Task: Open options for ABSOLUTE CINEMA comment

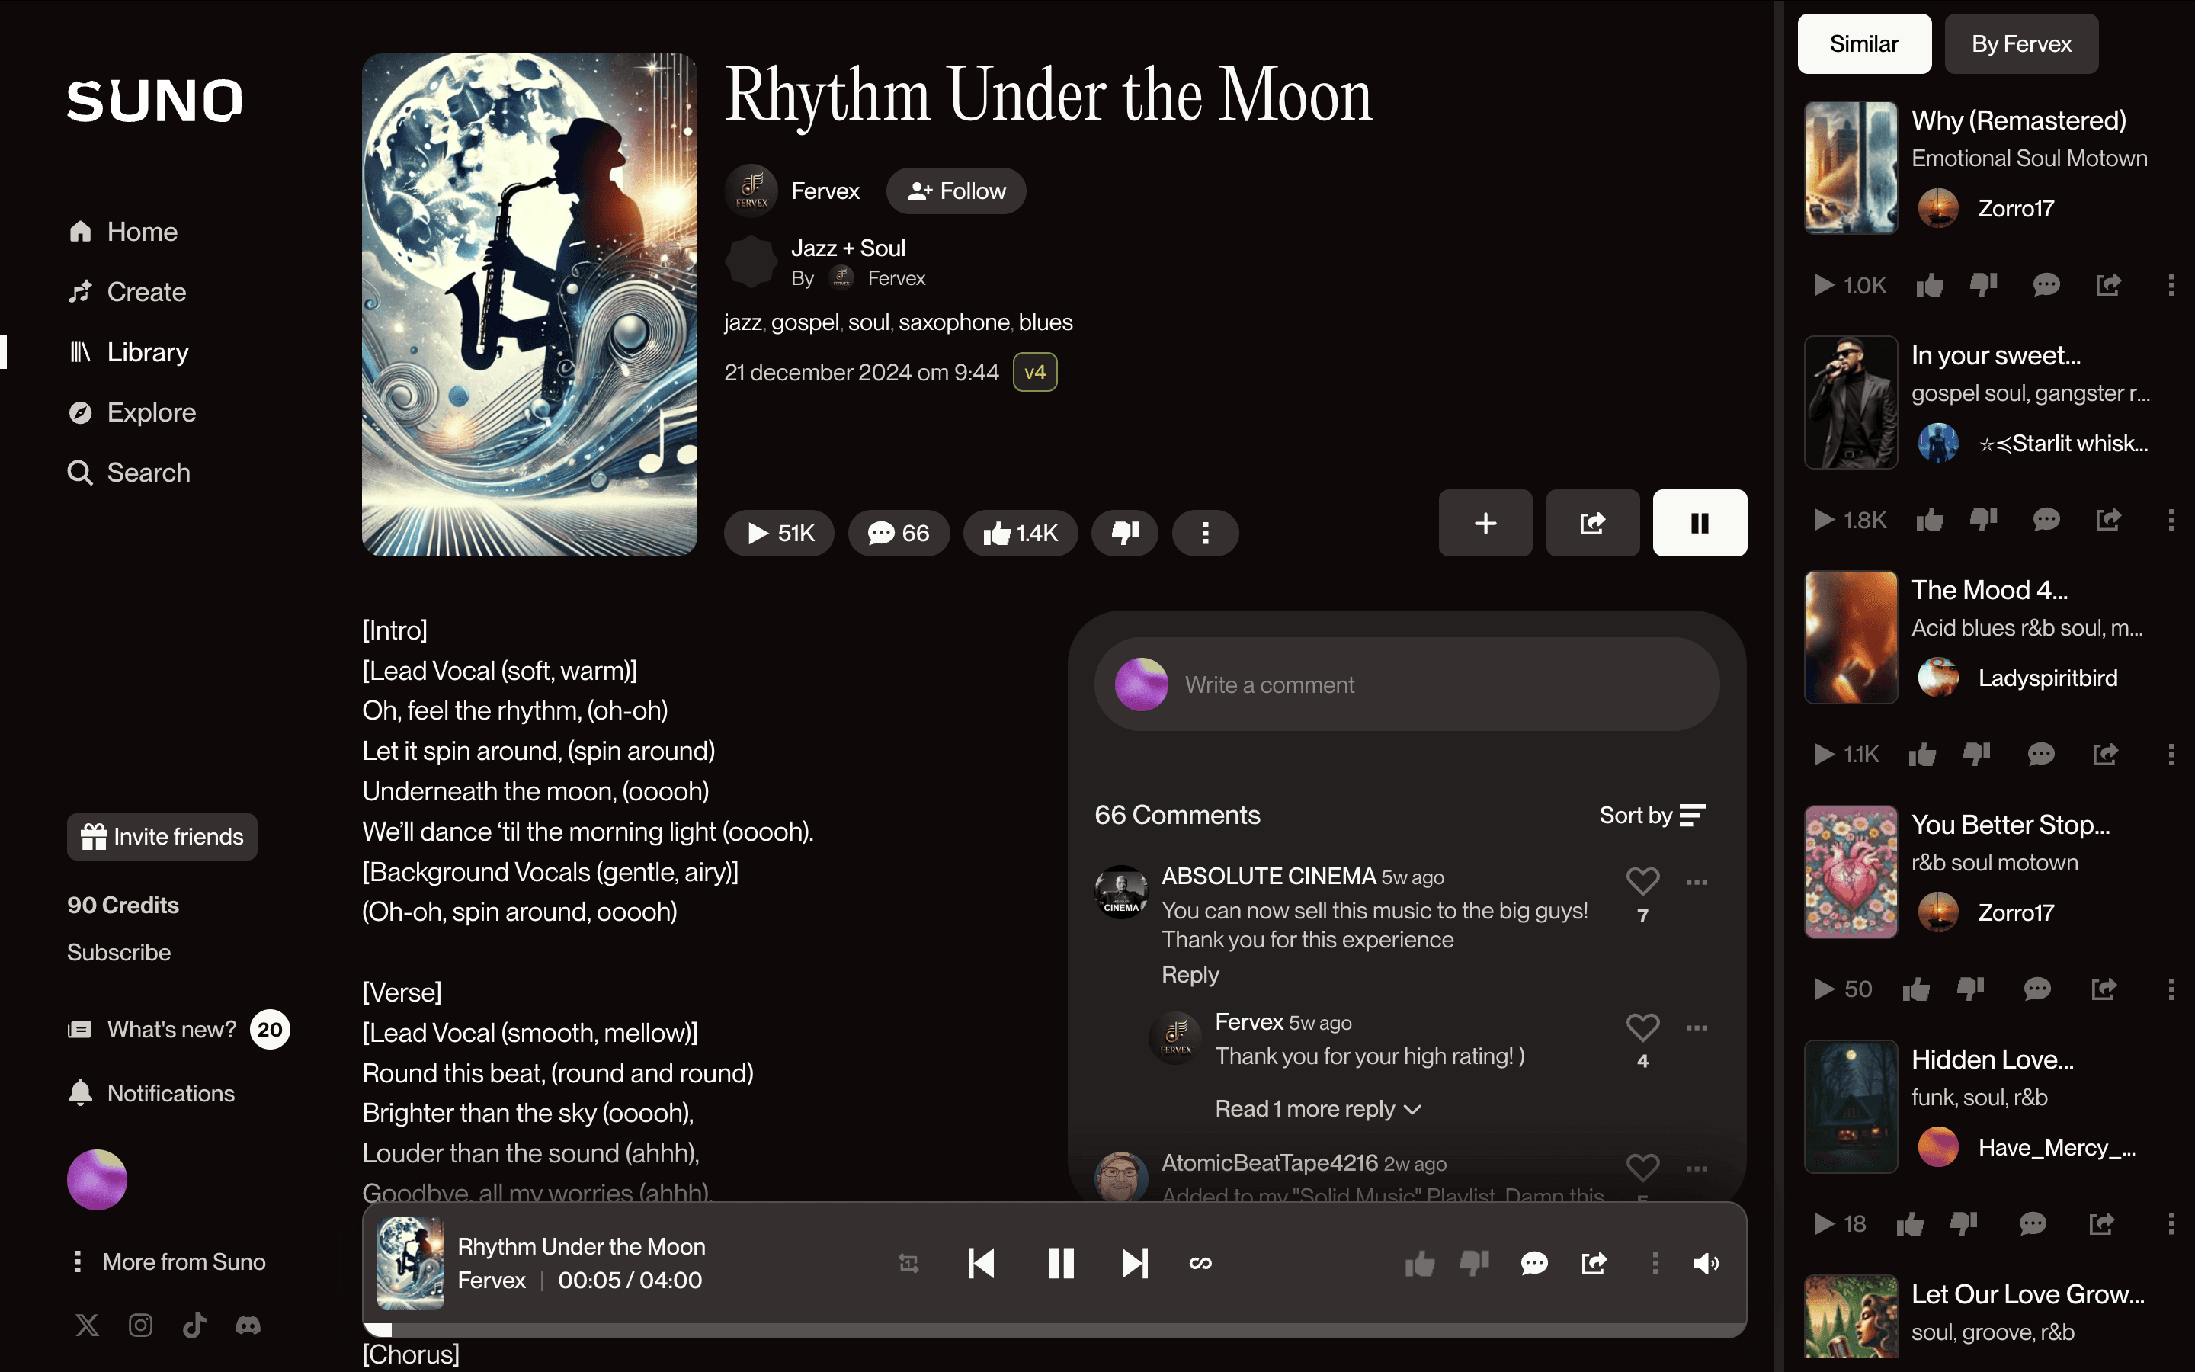Action: 1697,881
